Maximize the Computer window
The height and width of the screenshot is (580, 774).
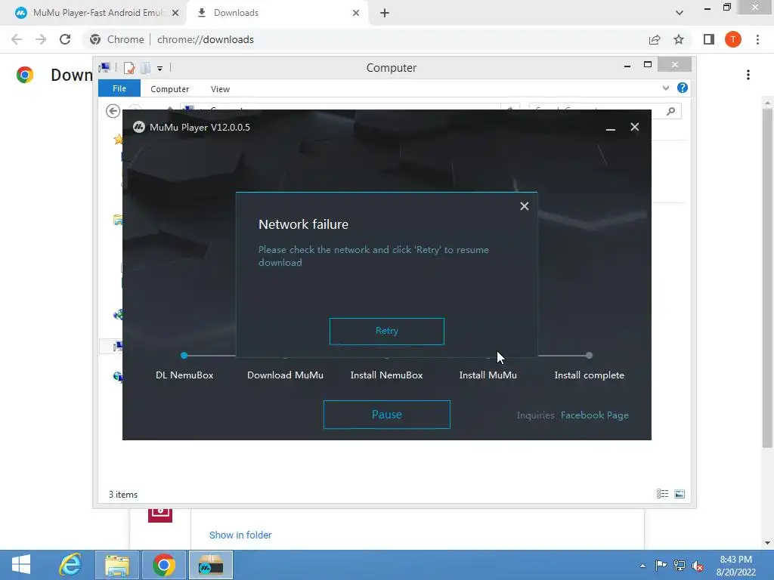[648, 65]
